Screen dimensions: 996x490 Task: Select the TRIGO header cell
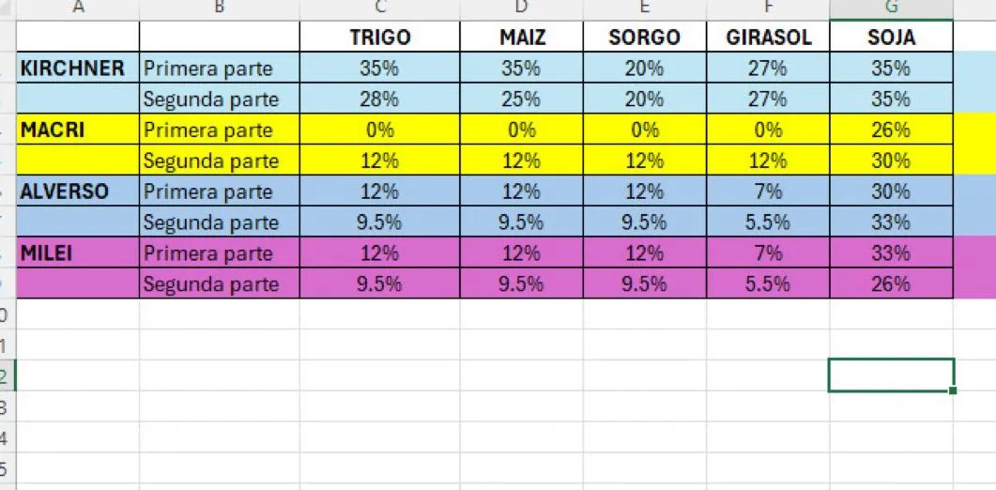(379, 38)
